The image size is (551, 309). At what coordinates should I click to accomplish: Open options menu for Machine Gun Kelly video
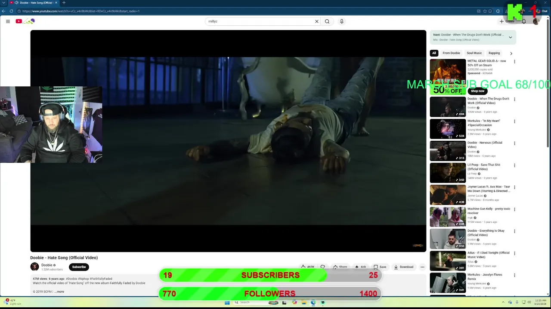514,209
